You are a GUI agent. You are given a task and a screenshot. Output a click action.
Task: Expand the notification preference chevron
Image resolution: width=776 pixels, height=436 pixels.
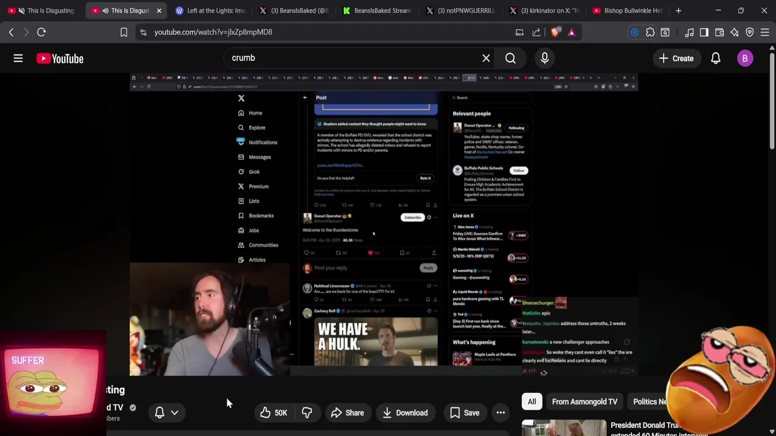point(175,413)
